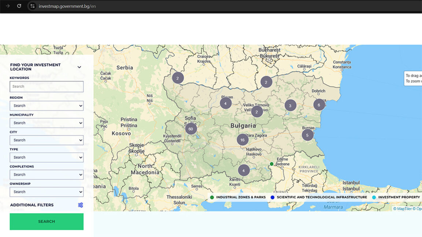Open the Region dropdown
The width and height of the screenshot is (422, 237).
[x=47, y=105]
